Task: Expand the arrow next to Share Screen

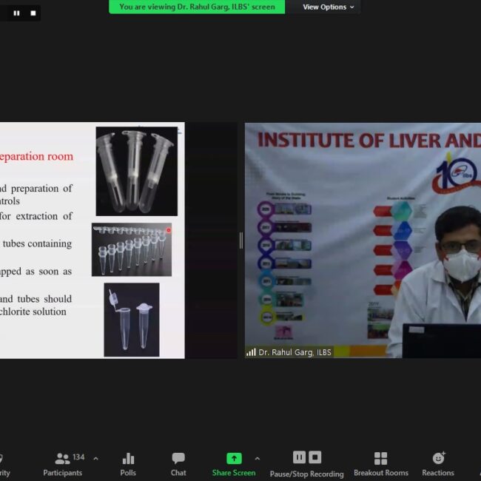Action: (257, 459)
